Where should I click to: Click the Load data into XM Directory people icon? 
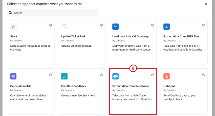click(x=115, y=27)
